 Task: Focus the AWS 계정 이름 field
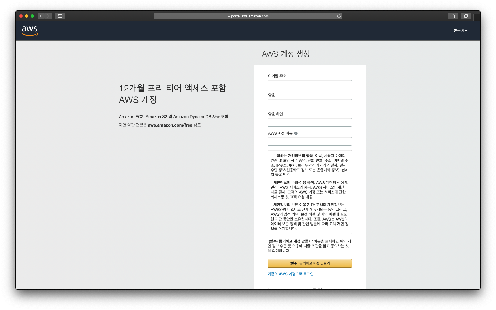pos(309,141)
